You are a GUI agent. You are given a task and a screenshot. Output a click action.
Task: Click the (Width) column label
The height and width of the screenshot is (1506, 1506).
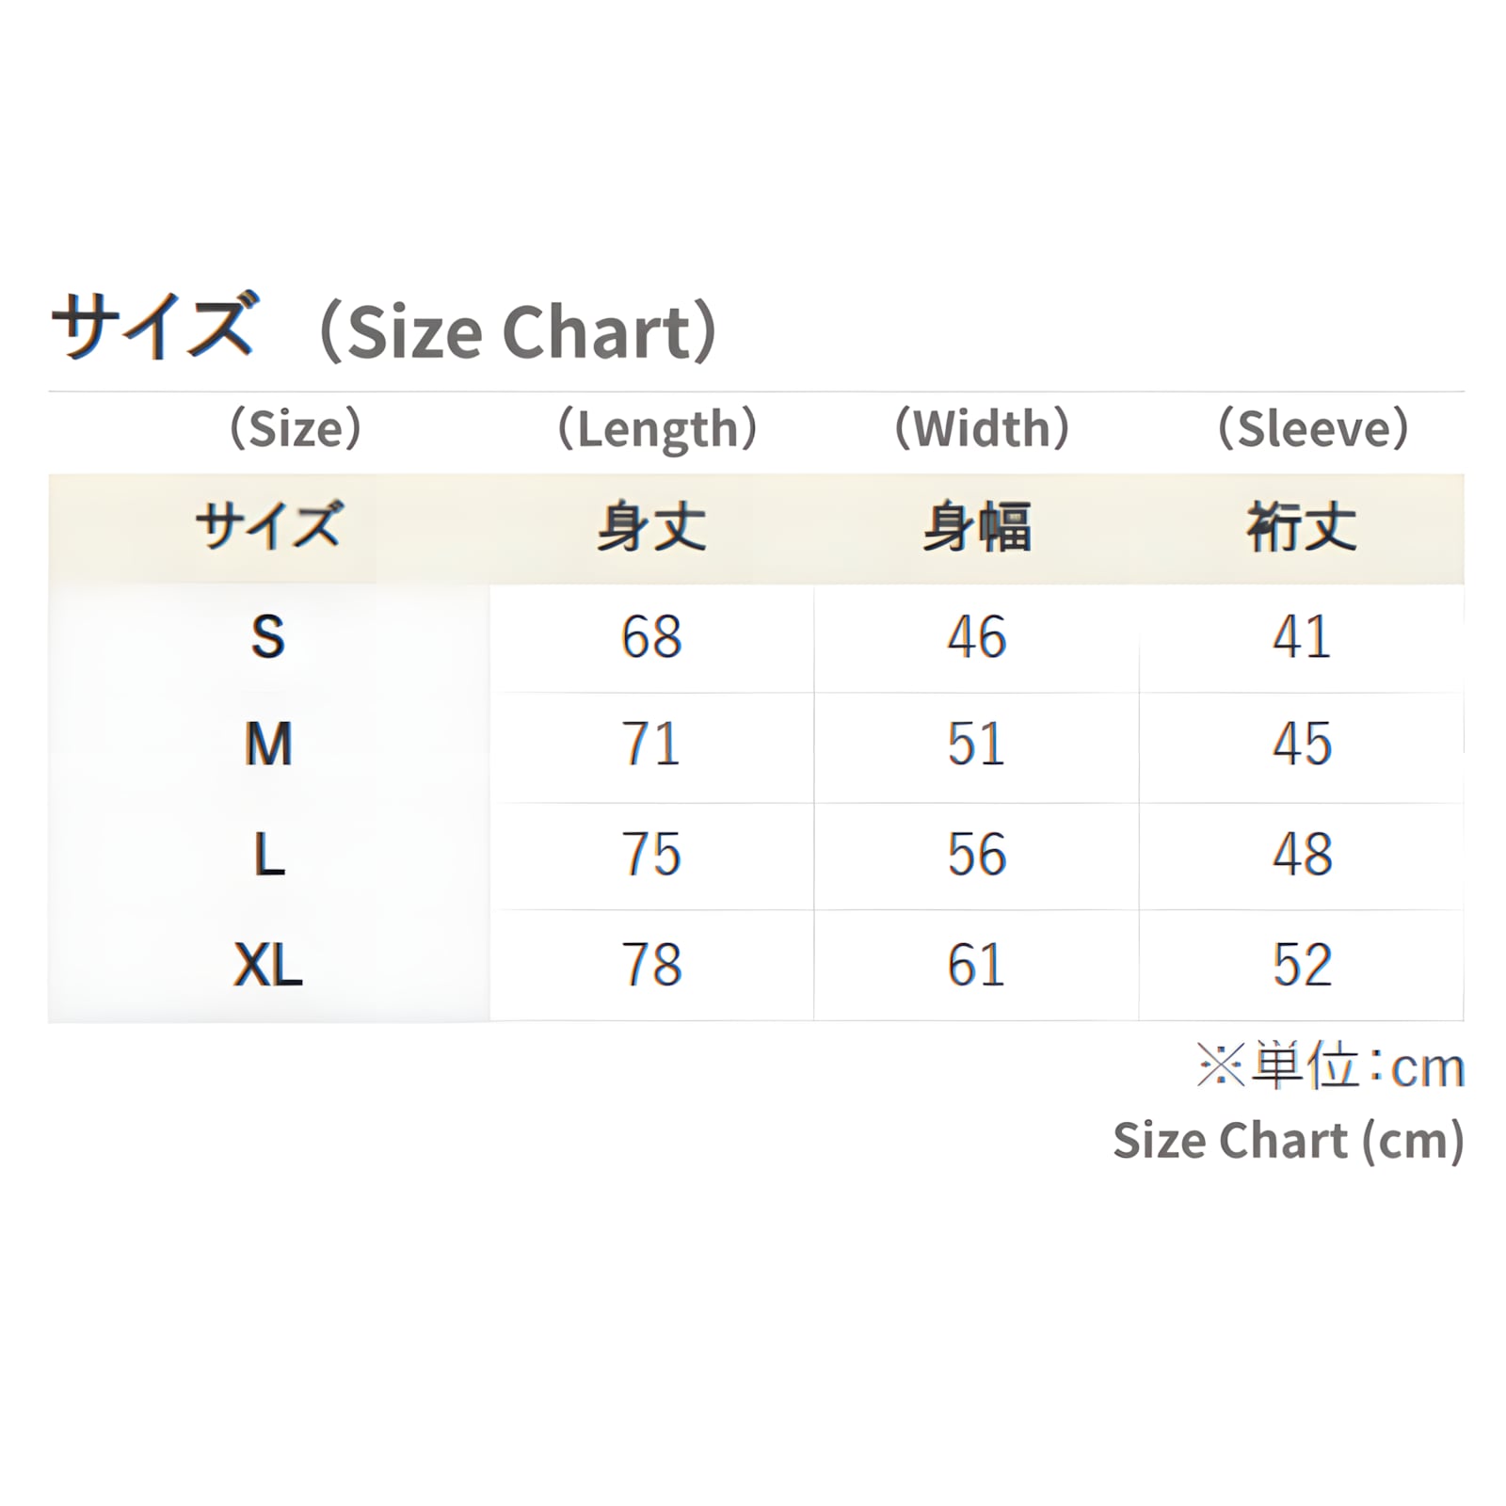coord(982,428)
